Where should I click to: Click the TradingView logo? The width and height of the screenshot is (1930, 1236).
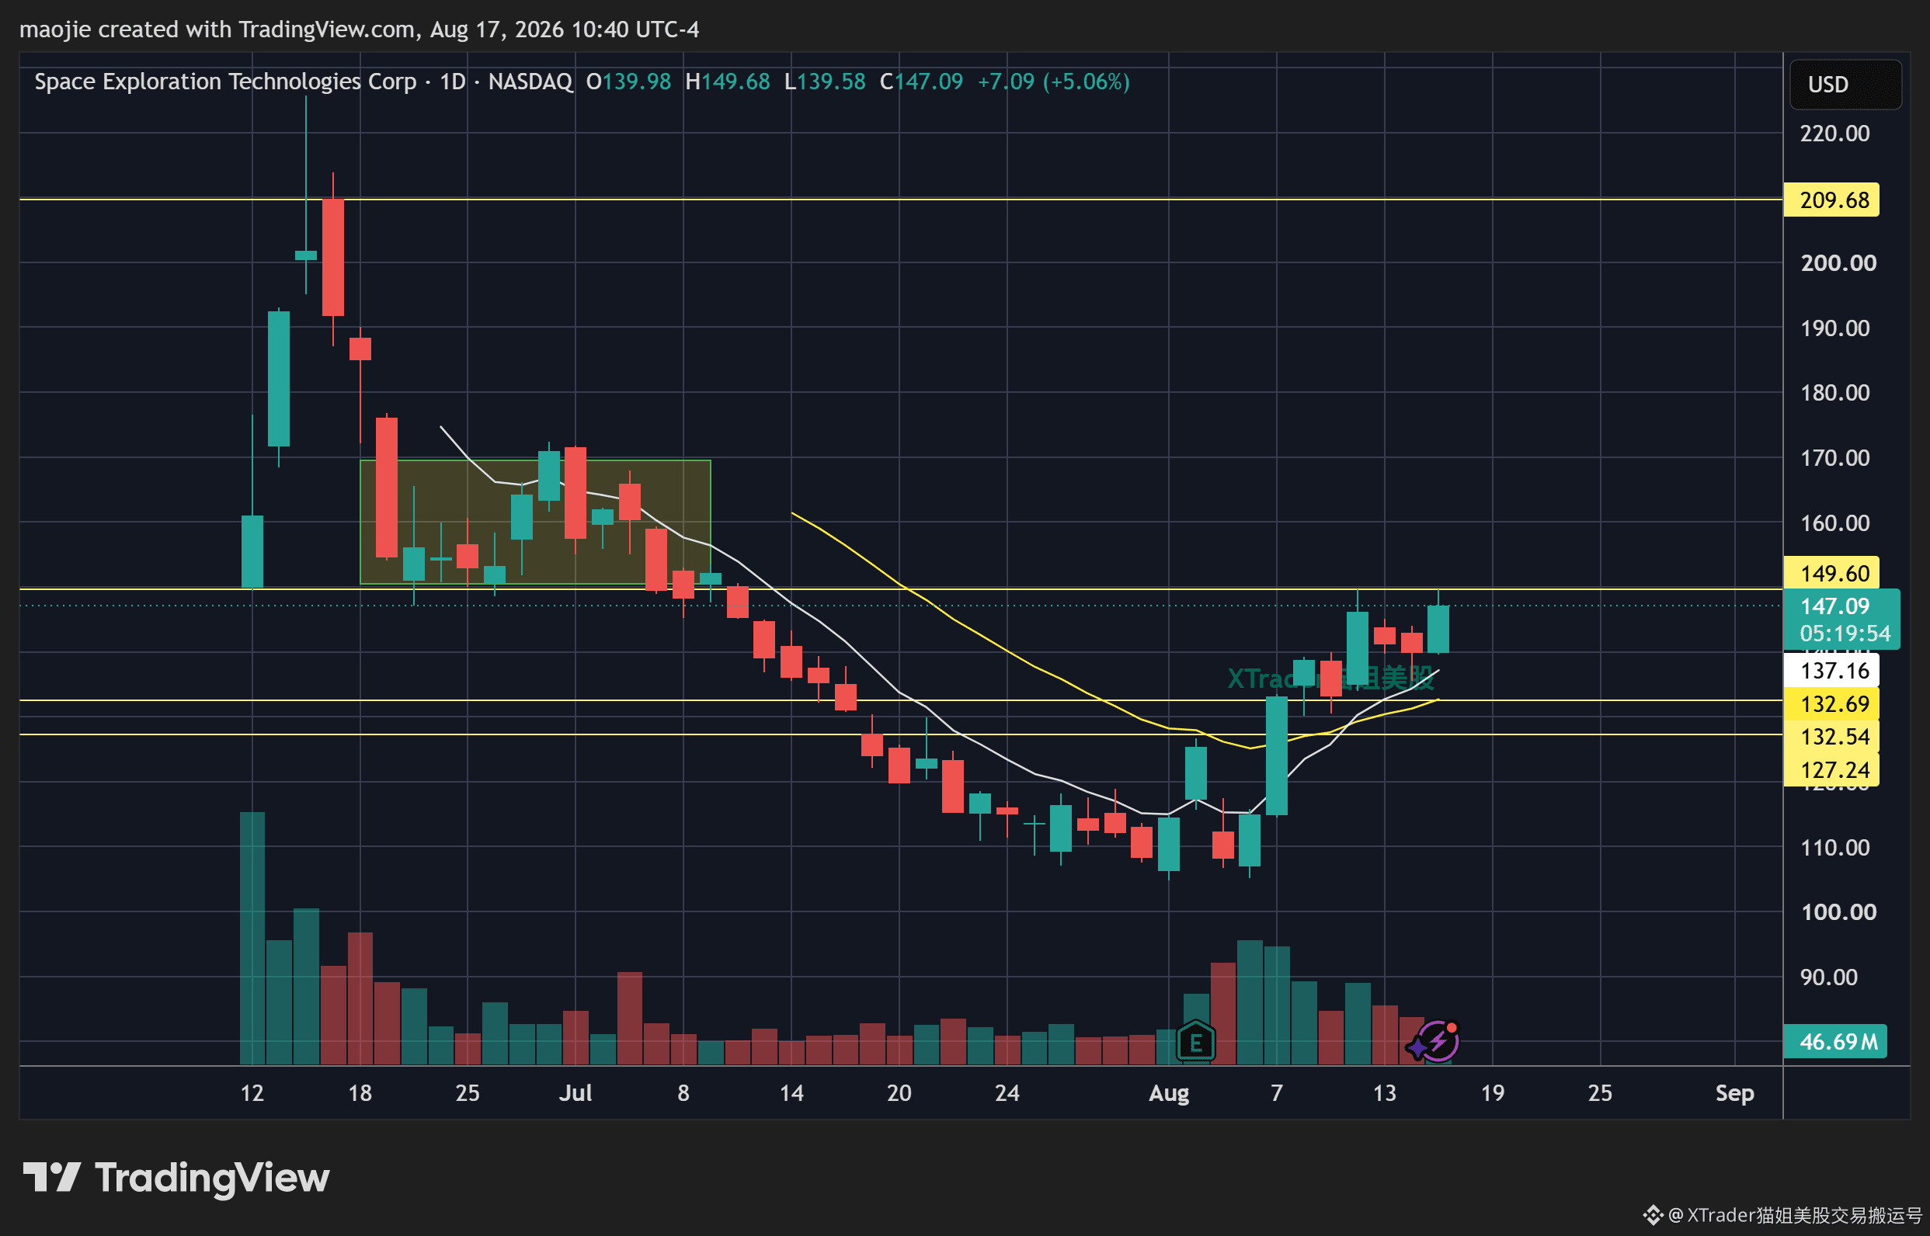176,1179
